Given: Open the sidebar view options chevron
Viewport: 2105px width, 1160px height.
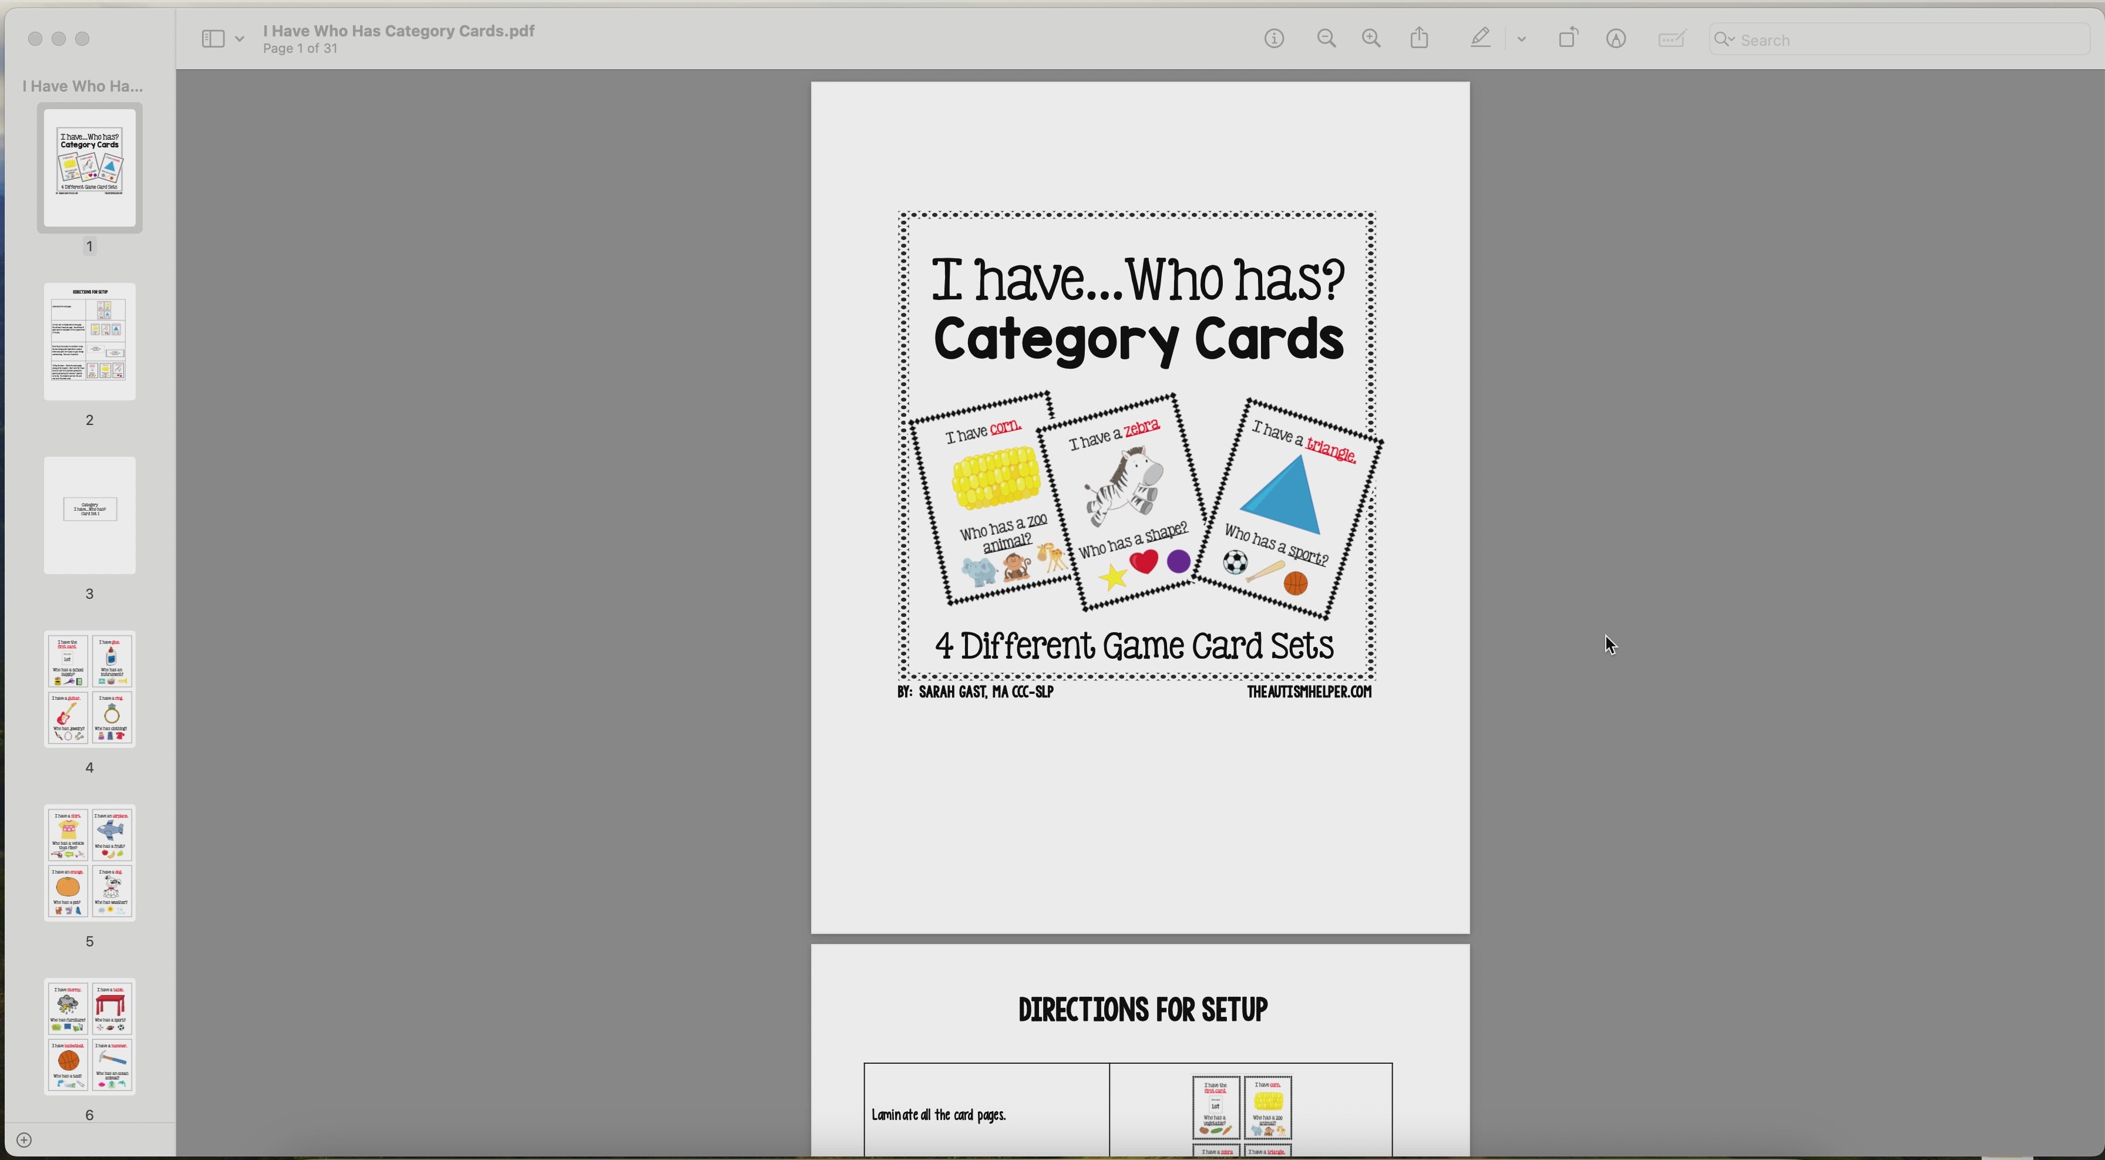Looking at the screenshot, I should (240, 38).
